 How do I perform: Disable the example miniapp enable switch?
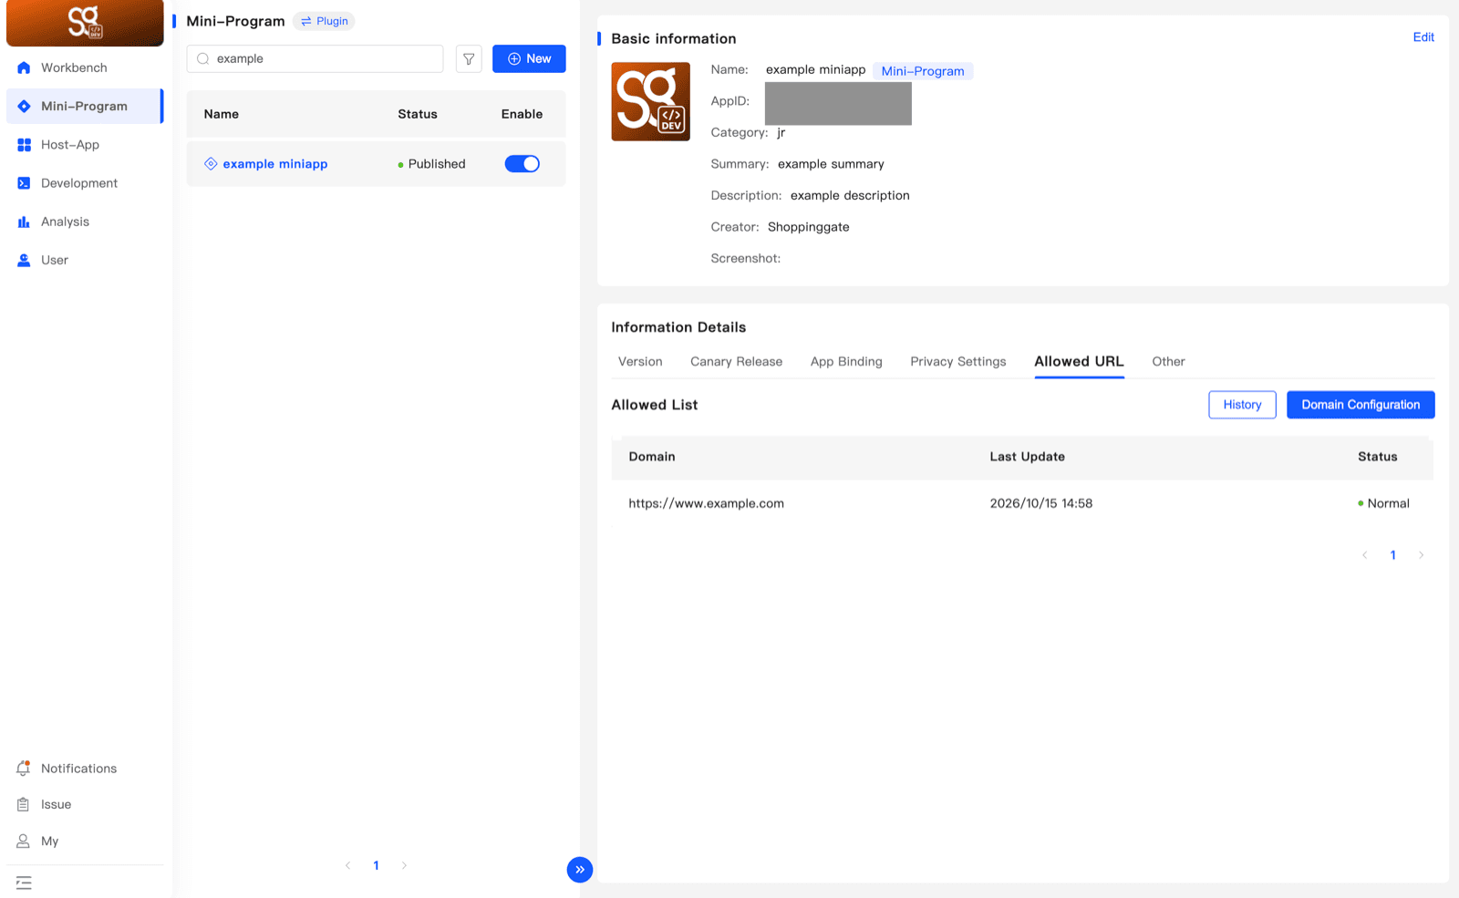(523, 164)
